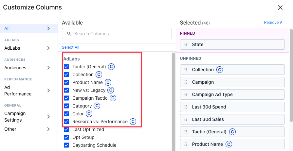Click the C badge beside Research vs: Performance
Screen dimensions: 293x151
click(133, 122)
